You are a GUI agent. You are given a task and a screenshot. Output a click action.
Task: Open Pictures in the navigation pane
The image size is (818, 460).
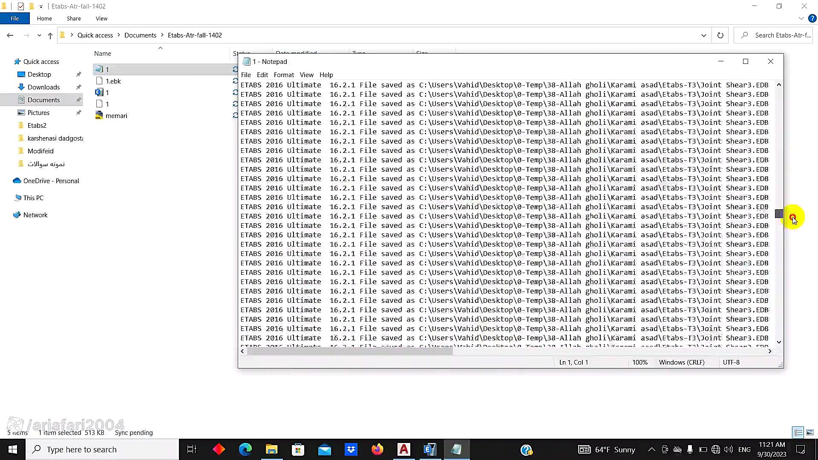click(x=38, y=113)
